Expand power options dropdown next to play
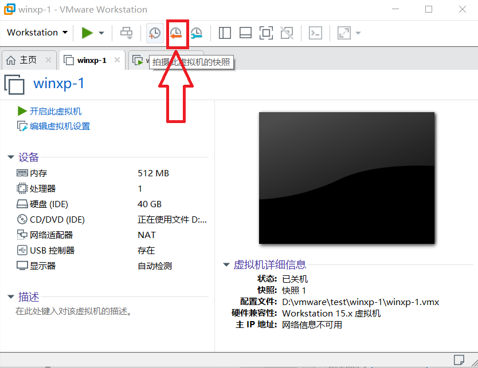This screenshot has height=368, width=478. coord(101,33)
